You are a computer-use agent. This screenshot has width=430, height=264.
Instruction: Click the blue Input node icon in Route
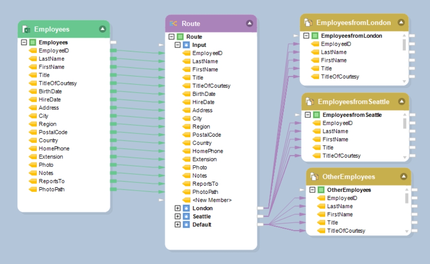(186, 45)
